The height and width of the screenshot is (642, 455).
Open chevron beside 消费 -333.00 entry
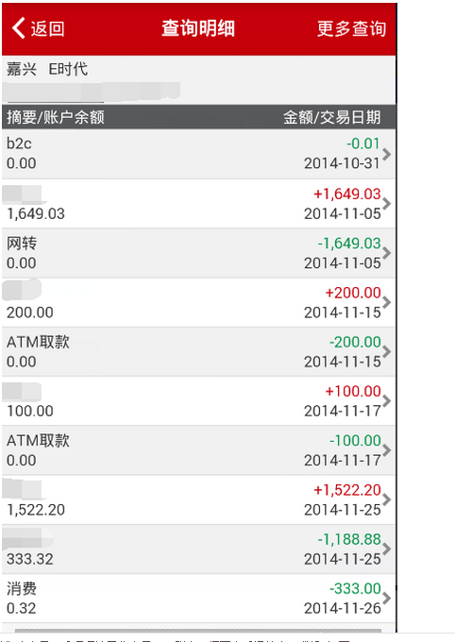coord(386,599)
